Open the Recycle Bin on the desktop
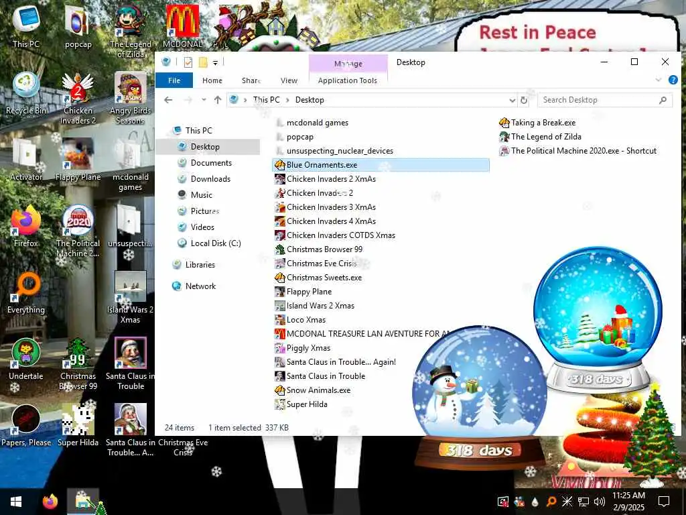 [26, 93]
